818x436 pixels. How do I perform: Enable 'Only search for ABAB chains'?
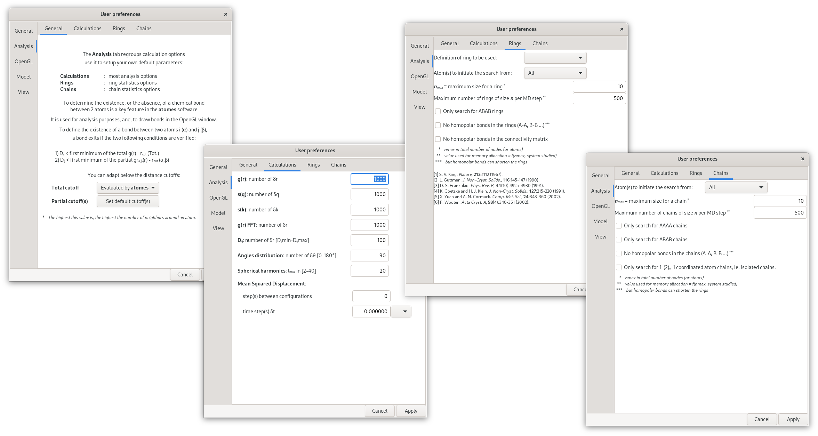coord(619,240)
